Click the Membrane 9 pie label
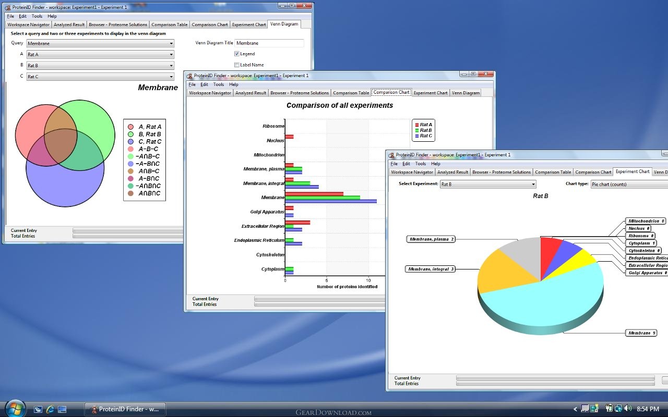The height and width of the screenshot is (417, 668). 641,333
